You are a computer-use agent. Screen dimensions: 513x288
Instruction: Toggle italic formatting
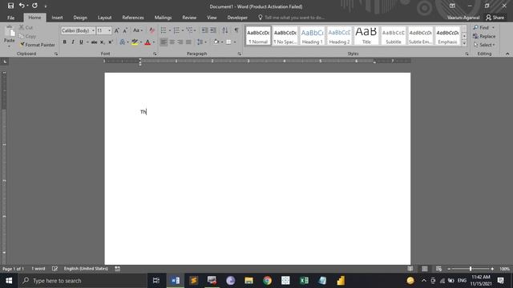pos(73,42)
